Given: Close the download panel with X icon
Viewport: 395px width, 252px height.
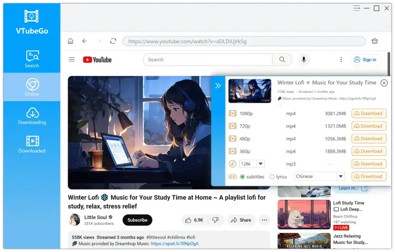Looking at the screenshot, I should click(x=384, y=83).
